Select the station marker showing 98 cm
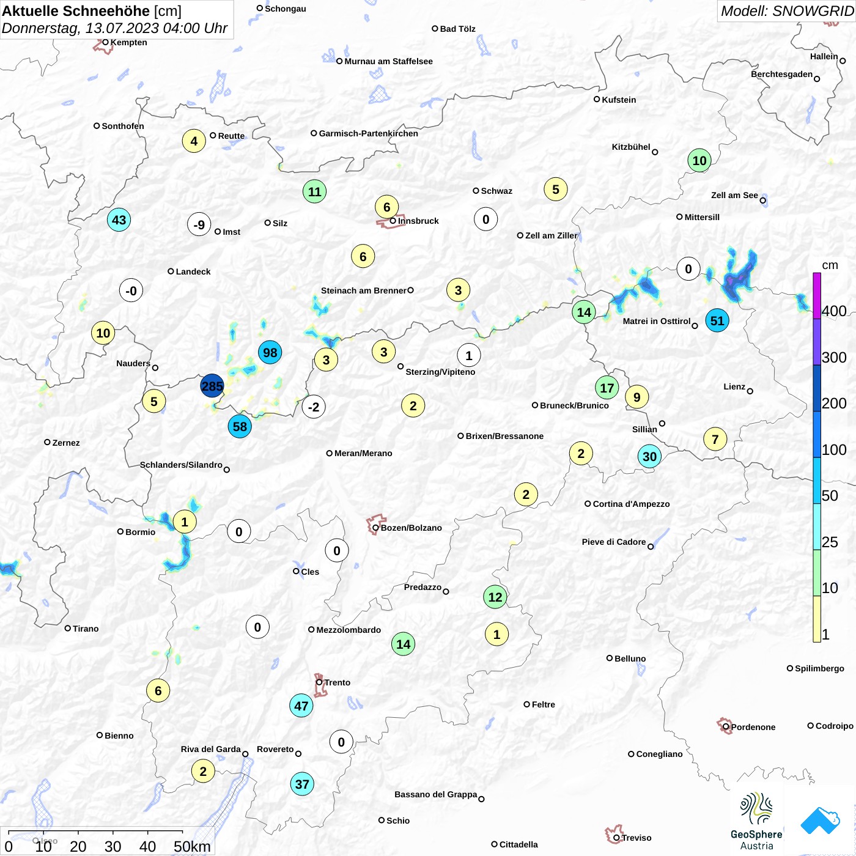 click(x=270, y=352)
